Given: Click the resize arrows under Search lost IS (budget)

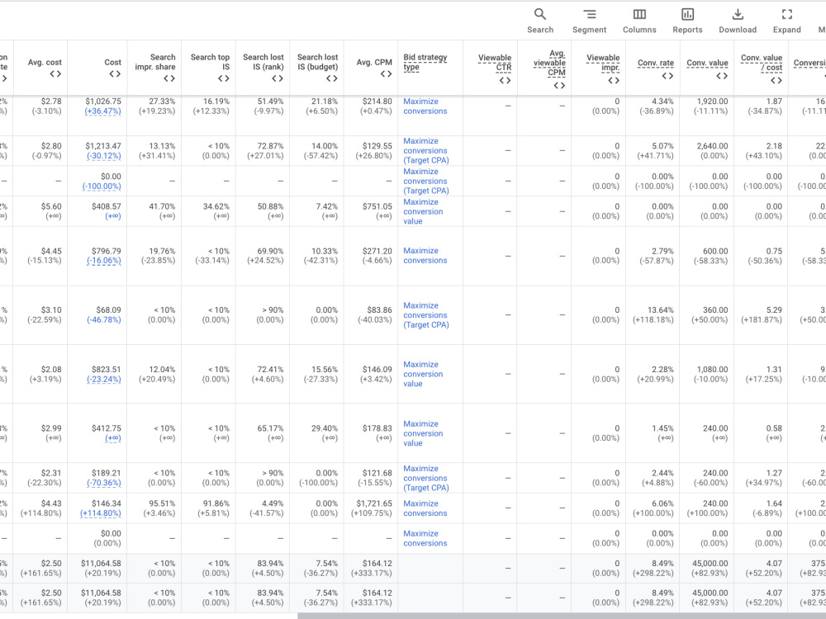Looking at the screenshot, I should (x=332, y=78).
